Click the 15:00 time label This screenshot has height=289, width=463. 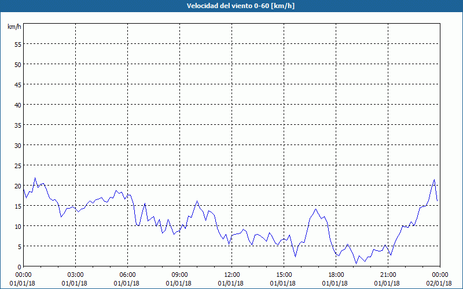point(284,275)
